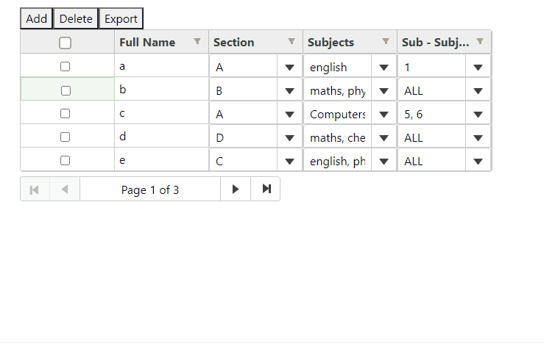Screen dimensions: 544x343
Task: Expand Section dropdown for row b
Action: point(289,90)
